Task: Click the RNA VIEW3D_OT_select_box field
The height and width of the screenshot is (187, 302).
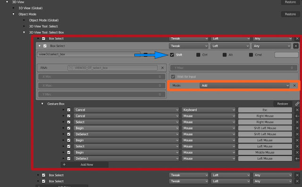Action: pos(112,68)
